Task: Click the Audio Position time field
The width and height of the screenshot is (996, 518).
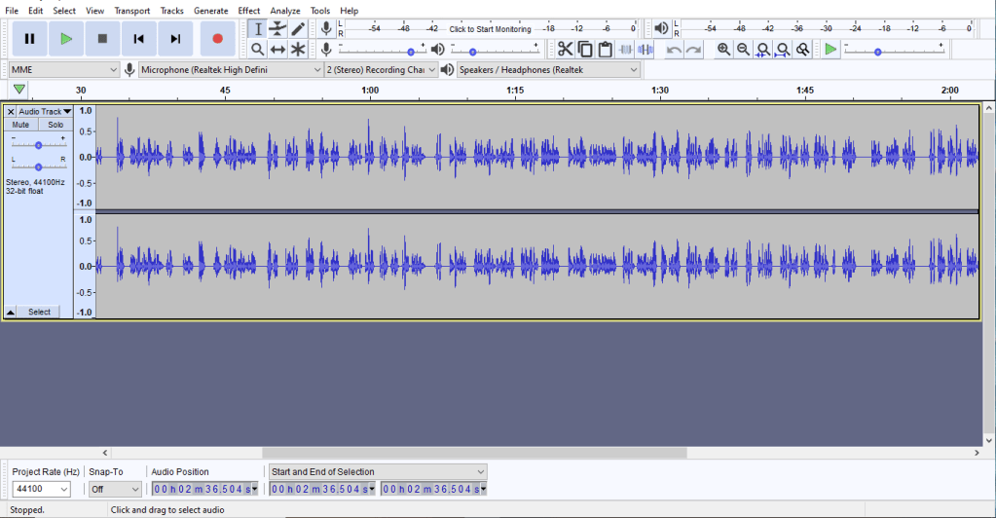Action: 206,489
